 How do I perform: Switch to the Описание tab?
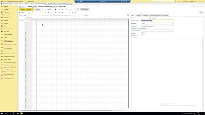point(166,15)
